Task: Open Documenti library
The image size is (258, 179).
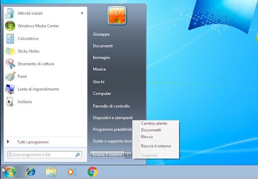Action: [103, 46]
